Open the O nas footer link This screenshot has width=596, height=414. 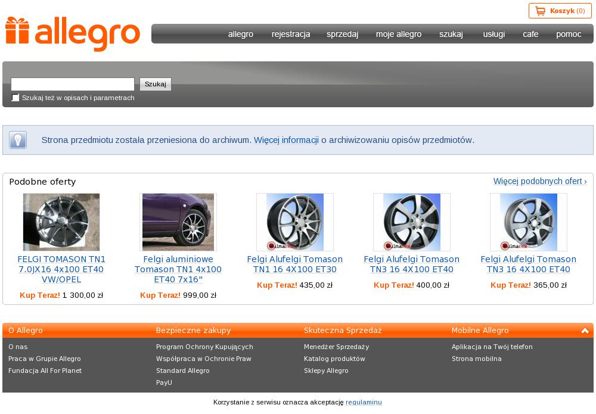tap(18, 347)
